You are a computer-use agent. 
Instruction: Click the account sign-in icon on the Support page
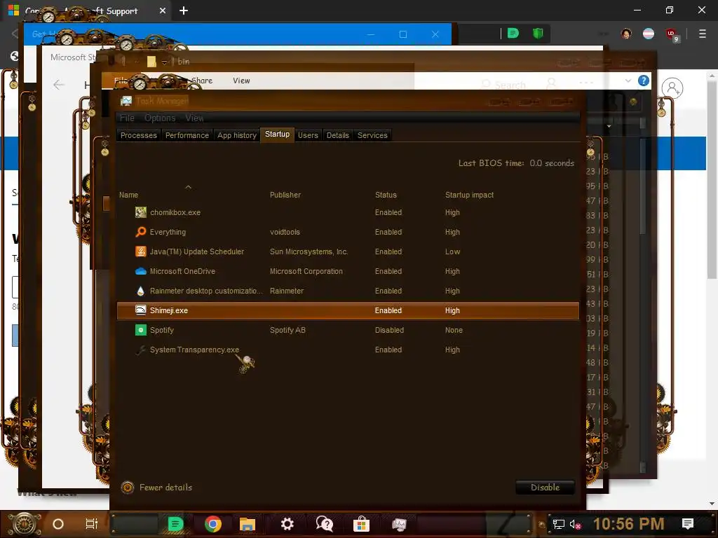coord(672,88)
